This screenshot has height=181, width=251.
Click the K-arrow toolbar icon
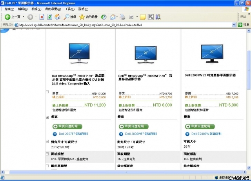coord(151,17)
